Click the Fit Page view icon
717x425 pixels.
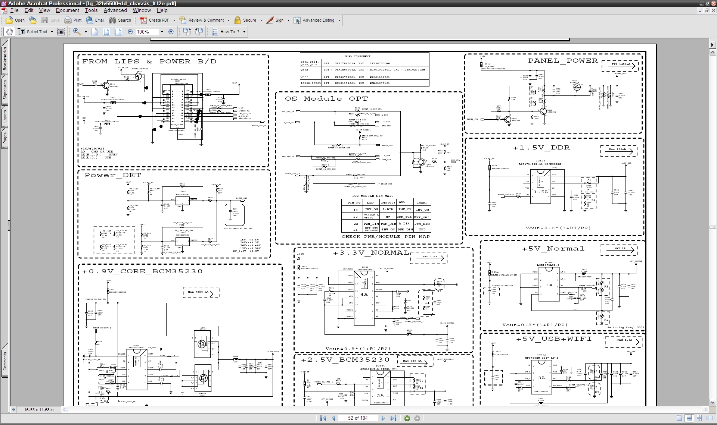click(106, 32)
